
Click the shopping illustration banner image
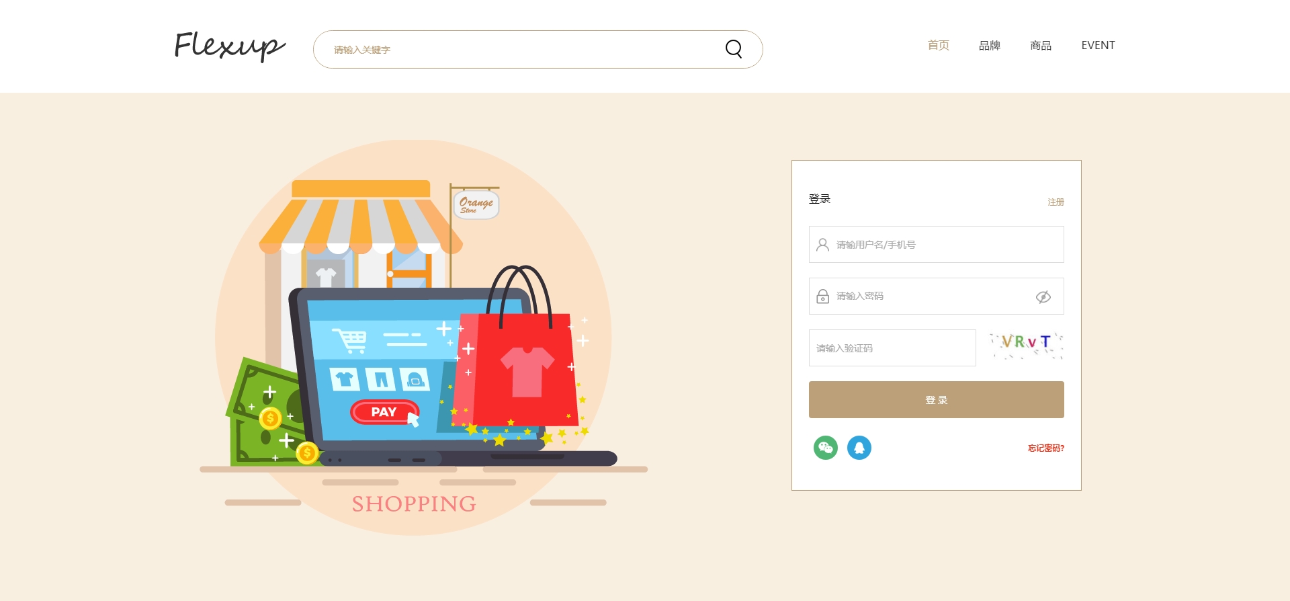tap(423, 337)
